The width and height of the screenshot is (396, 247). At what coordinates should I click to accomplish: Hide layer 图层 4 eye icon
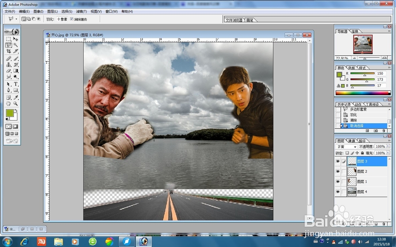[338, 192]
